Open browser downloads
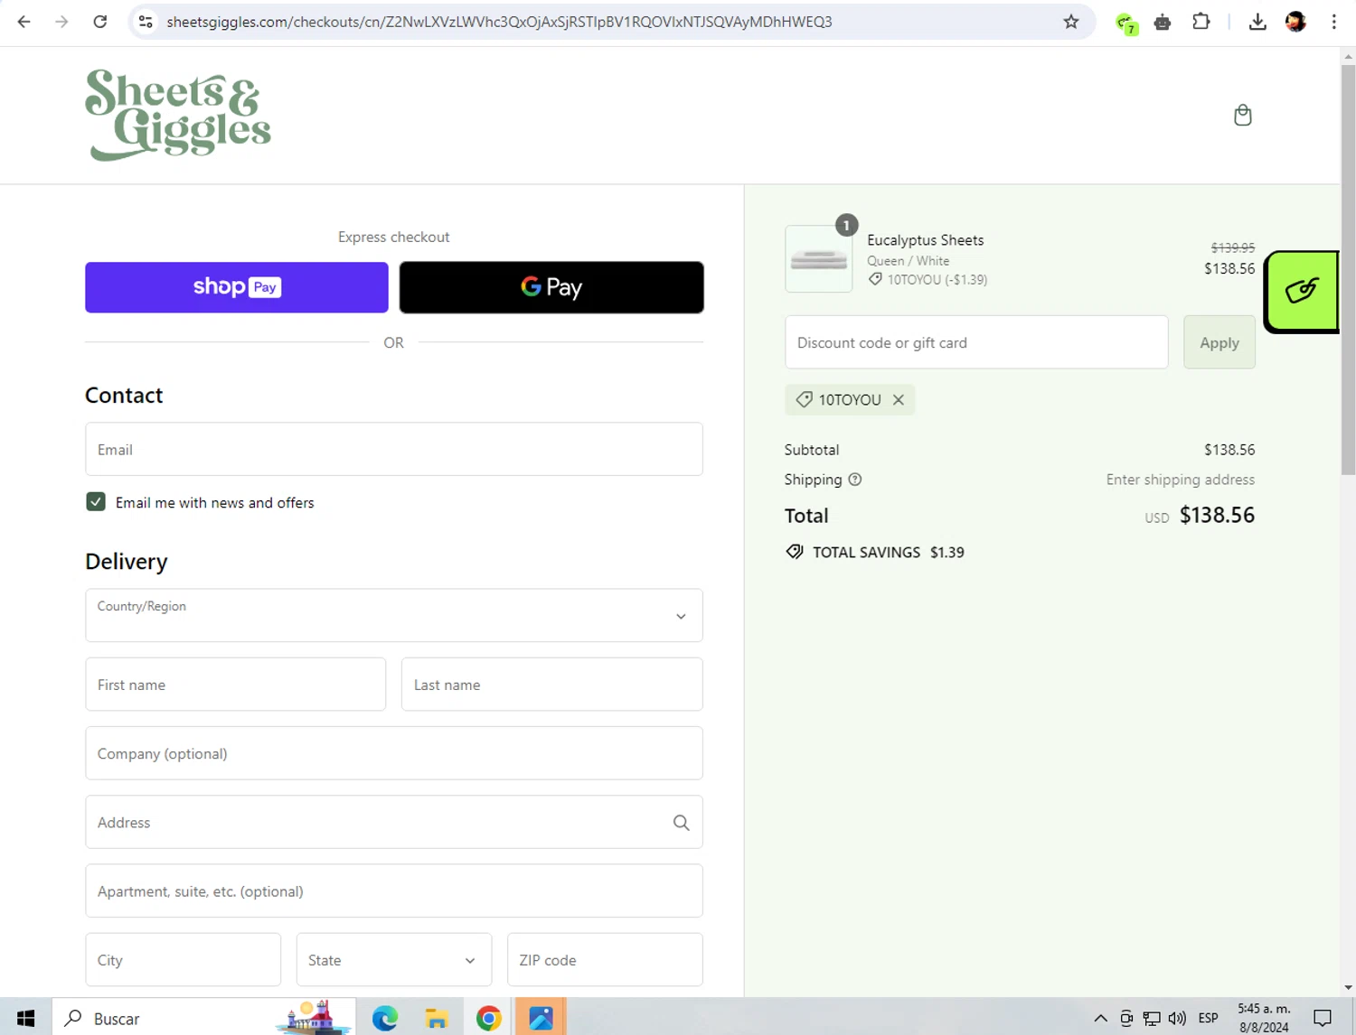Screen dimensions: 1356x1035 [x=1257, y=22]
